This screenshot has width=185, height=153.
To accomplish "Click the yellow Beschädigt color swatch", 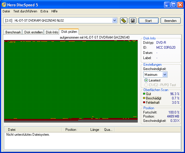I will coord(144,98).
